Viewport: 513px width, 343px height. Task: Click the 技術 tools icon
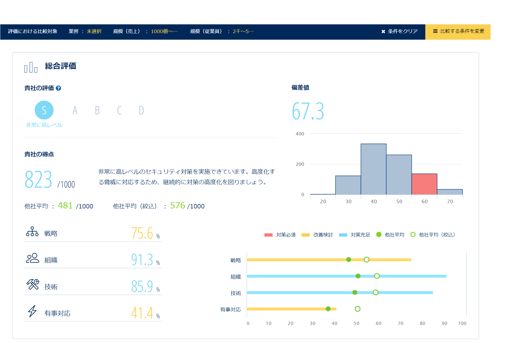[x=33, y=284]
